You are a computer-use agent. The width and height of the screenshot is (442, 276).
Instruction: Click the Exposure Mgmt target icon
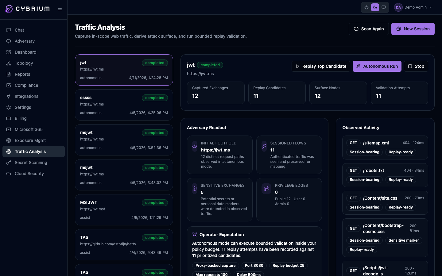9,140
